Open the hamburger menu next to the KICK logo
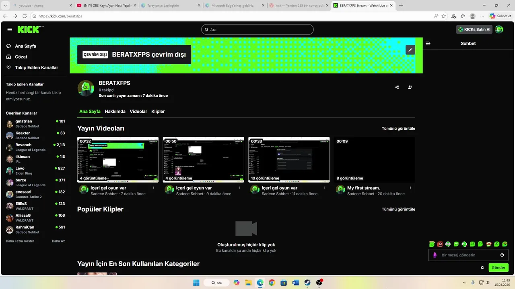 [x=10, y=29]
